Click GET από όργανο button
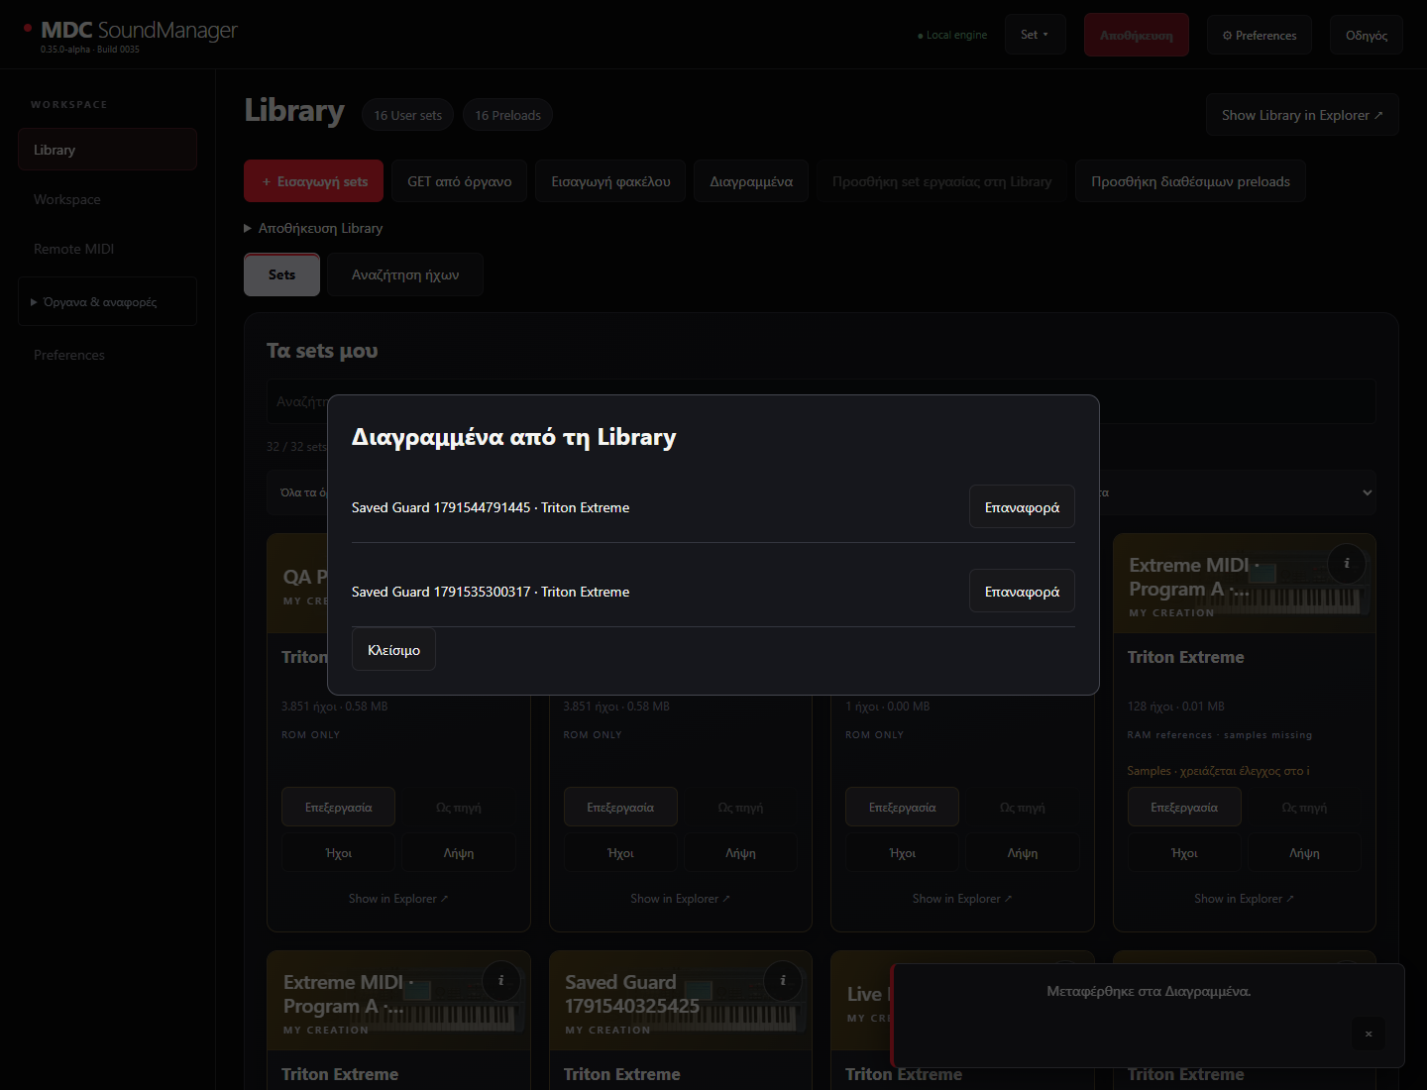This screenshot has width=1427, height=1090. (460, 181)
